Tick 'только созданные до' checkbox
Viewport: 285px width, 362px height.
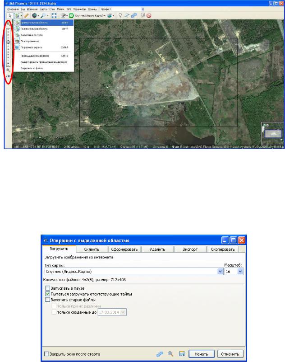[x=54, y=312]
